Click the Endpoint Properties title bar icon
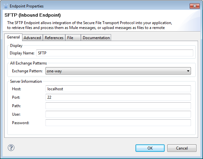Viewport: 203px width, 159px height. pyautogui.click(x=6, y=6)
